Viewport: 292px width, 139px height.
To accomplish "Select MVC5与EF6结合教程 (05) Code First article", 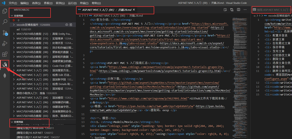I will tap(43, 66).
